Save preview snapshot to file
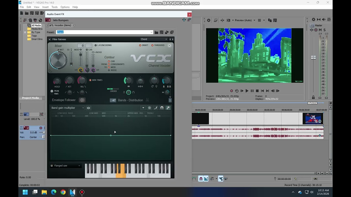 pyautogui.click(x=275, y=20)
